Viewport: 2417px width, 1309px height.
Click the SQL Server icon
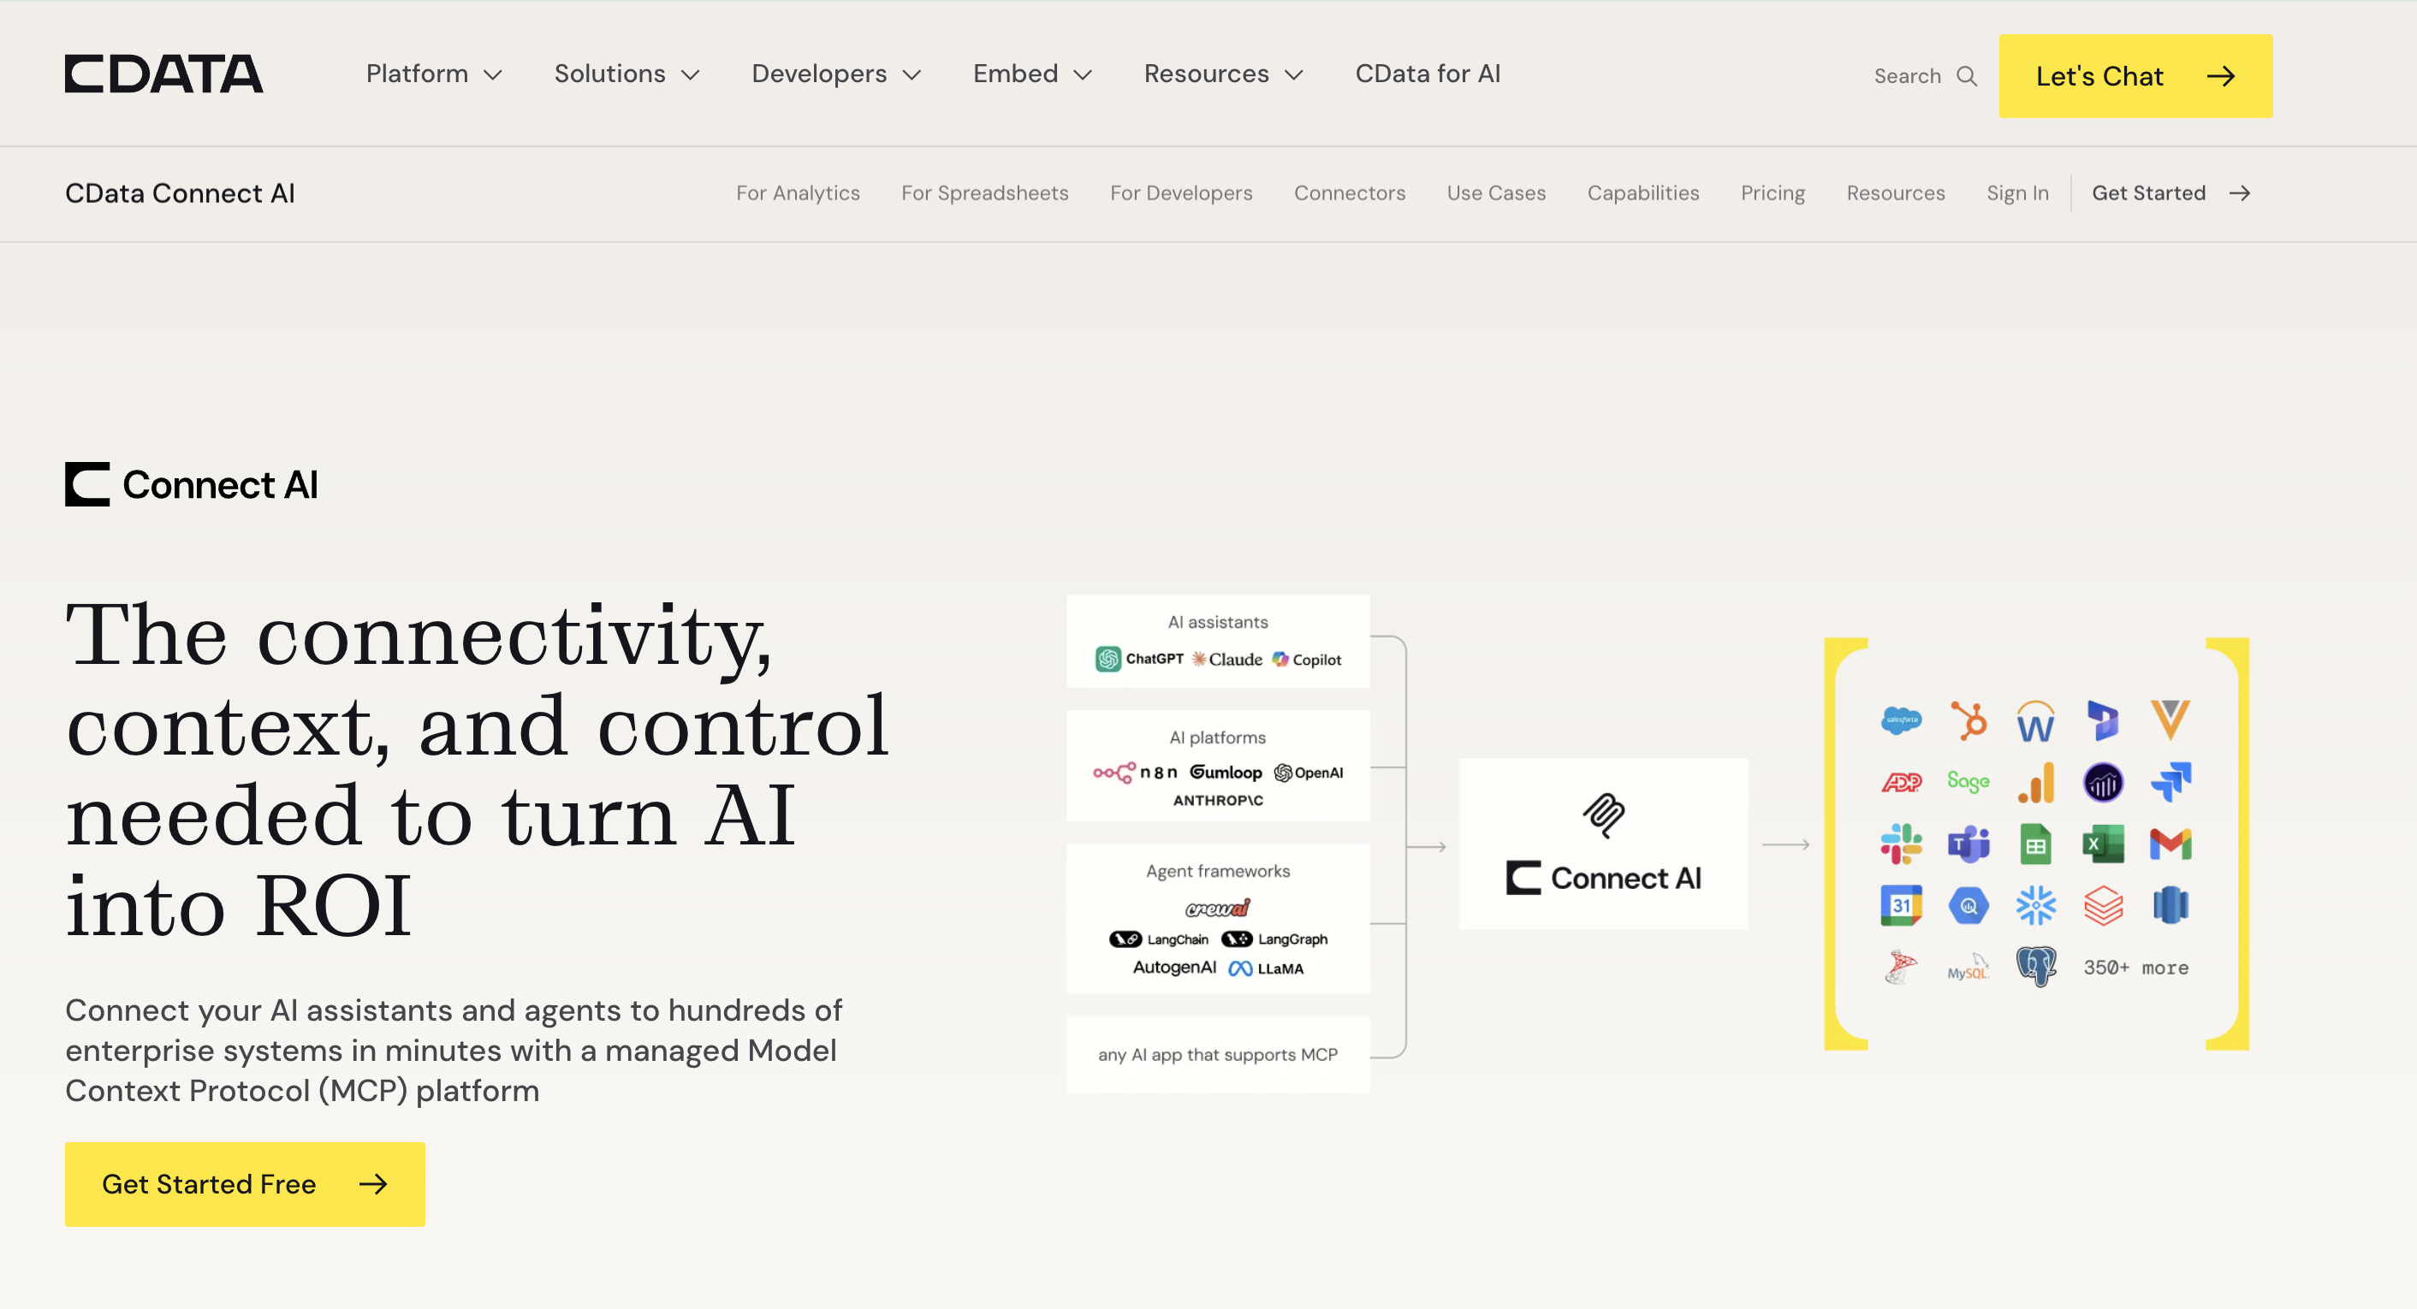click(1901, 968)
